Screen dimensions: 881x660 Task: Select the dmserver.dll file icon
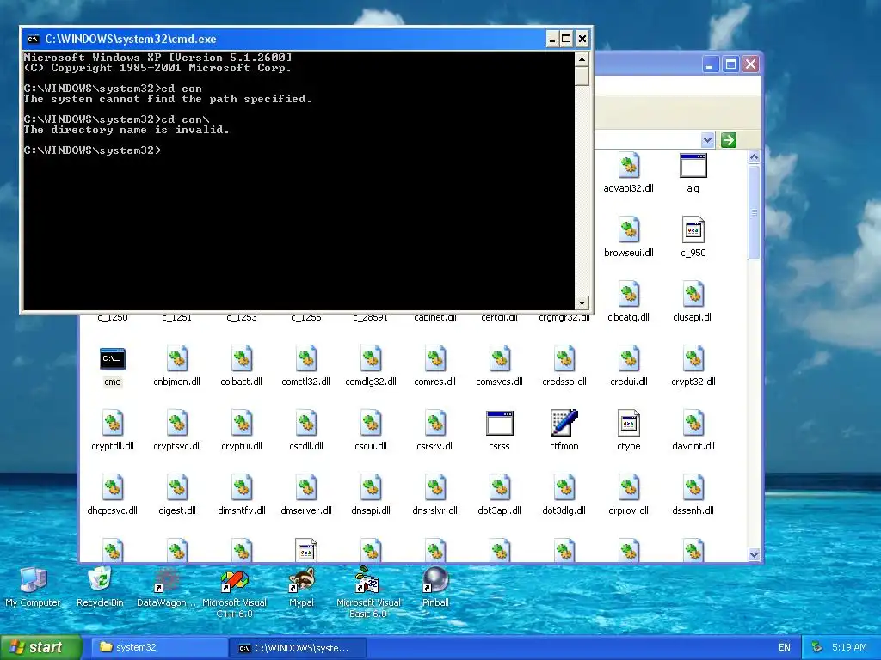[x=306, y=488]
